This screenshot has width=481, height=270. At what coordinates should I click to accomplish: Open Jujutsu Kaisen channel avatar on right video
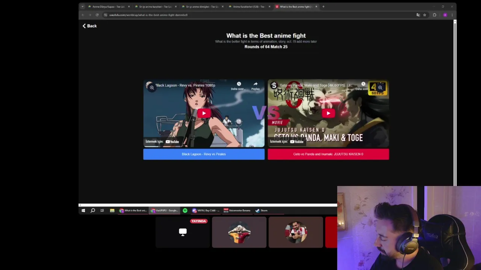coord(274,85)
